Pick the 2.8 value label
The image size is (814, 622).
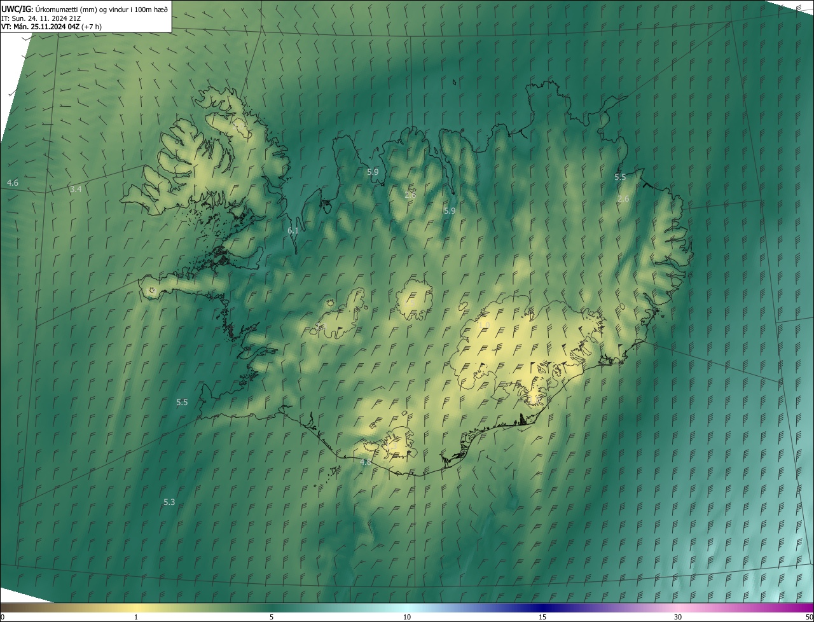tap(410, 195)
